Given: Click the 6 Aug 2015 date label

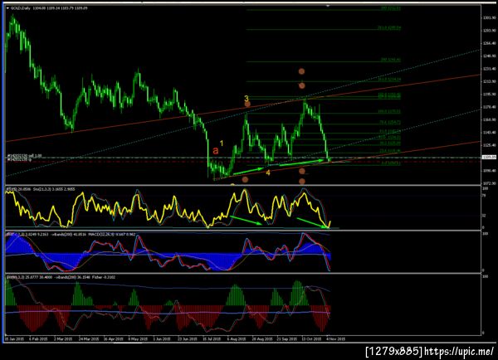Looking at the screenshot, I should (x=237, y=338).
